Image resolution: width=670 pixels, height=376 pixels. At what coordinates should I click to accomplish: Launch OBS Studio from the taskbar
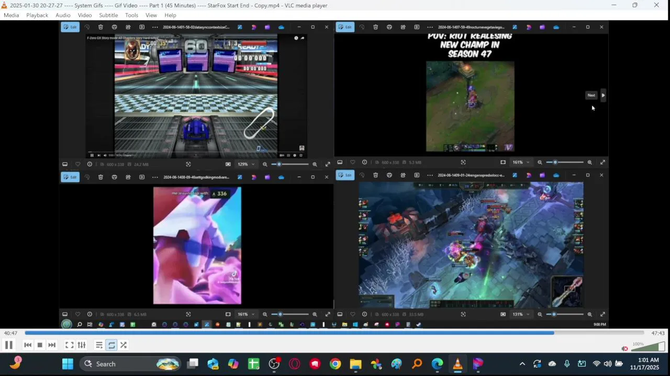[x=274, y=364]
